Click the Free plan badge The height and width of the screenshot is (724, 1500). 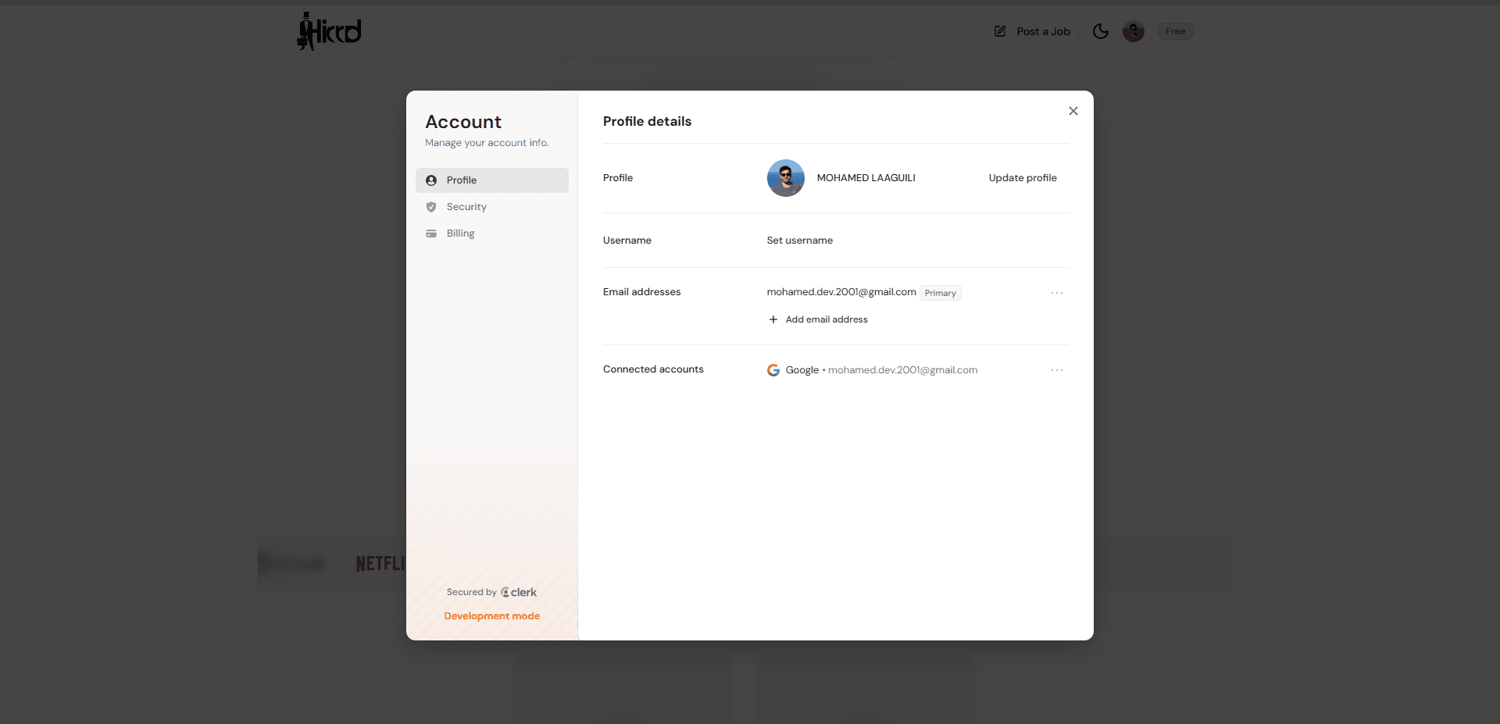1175,31
